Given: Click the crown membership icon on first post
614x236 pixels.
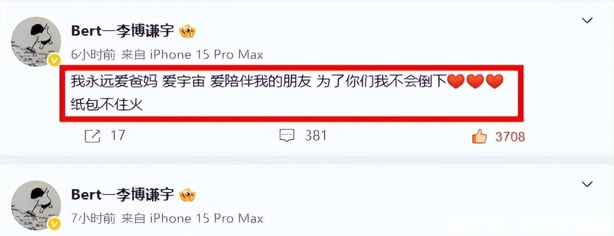Looking at the screenshot, I should pyautogui.click(x=188, y=31).
